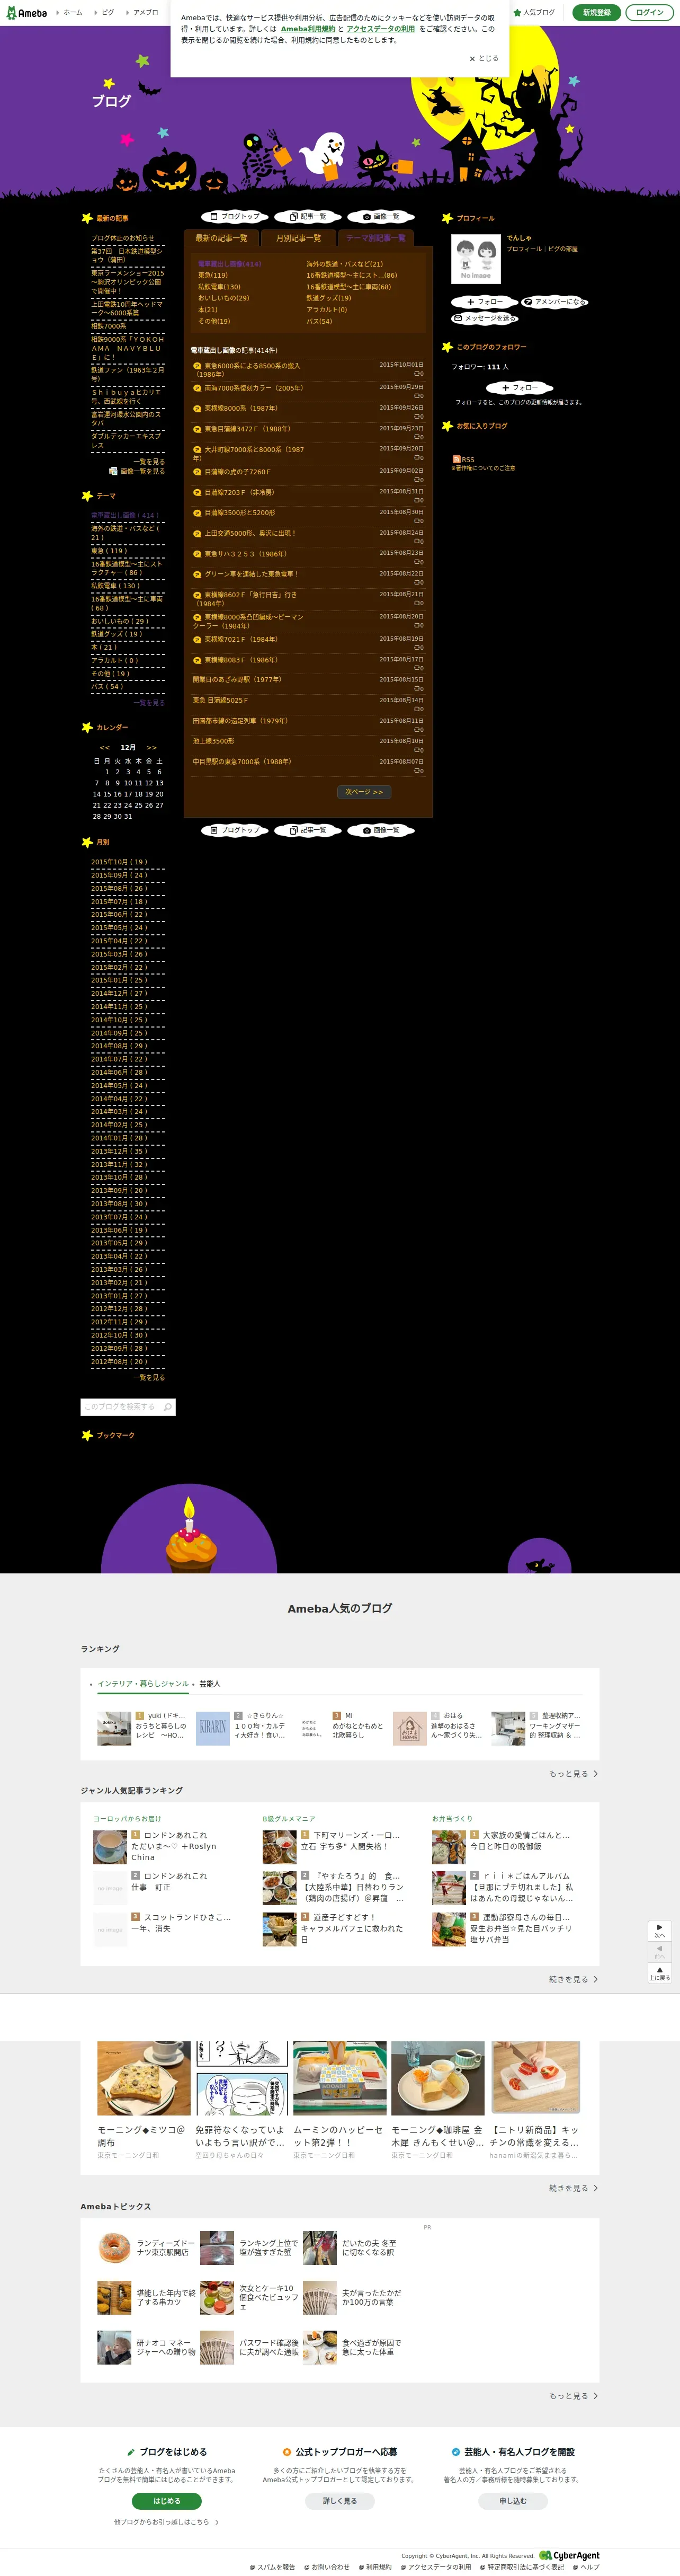Close the cookie notice with とじる
This screenshot has height=2576, width=680.
point(484,58)
